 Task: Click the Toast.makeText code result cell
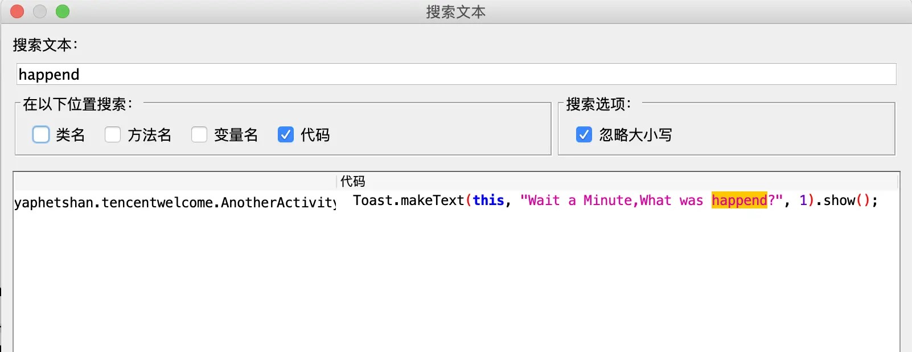point(615,200)
